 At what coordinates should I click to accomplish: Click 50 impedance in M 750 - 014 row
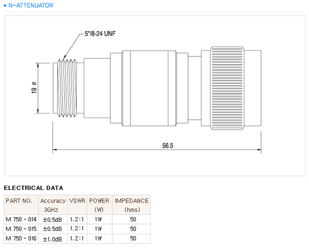133,219
